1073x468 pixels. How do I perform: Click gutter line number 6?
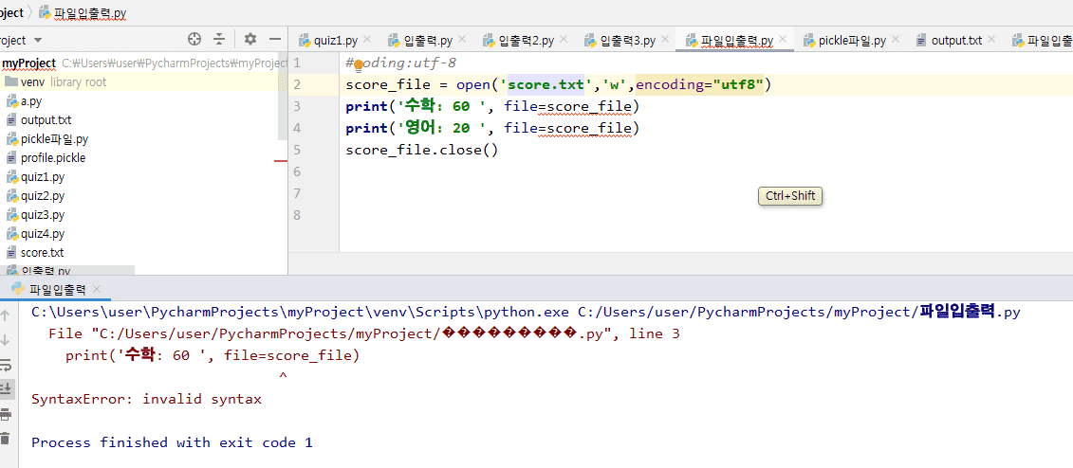[296, 171]
